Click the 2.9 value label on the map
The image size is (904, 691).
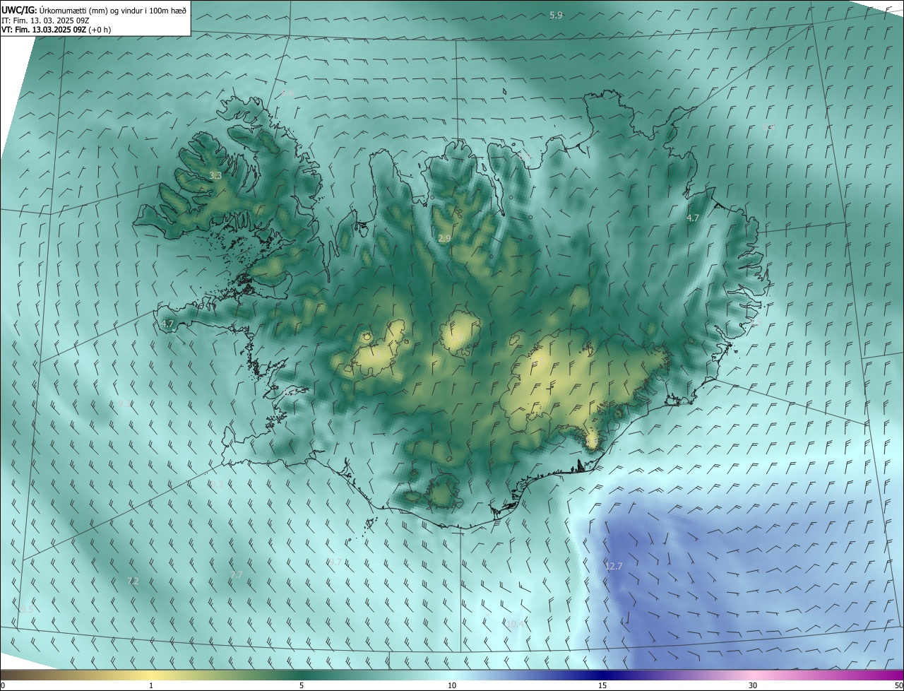444,239
